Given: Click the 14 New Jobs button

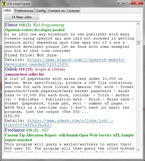Looking at the screenshot, I should 22,17.
